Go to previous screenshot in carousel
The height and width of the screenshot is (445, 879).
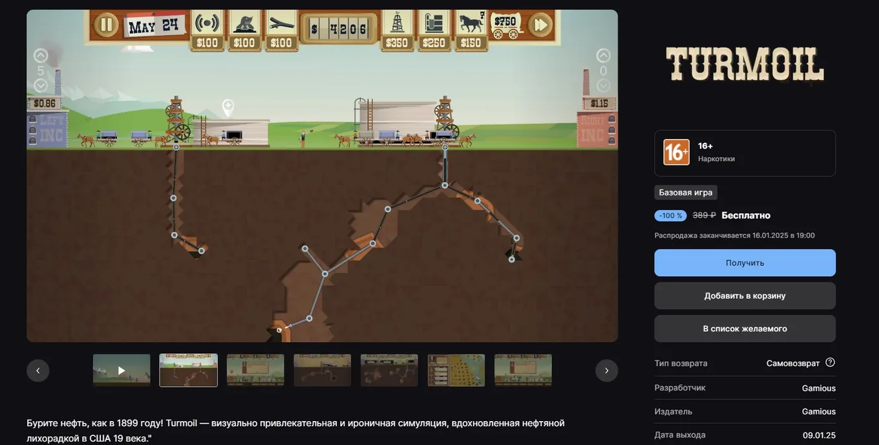pyautogui.click(x=37, y=371)
